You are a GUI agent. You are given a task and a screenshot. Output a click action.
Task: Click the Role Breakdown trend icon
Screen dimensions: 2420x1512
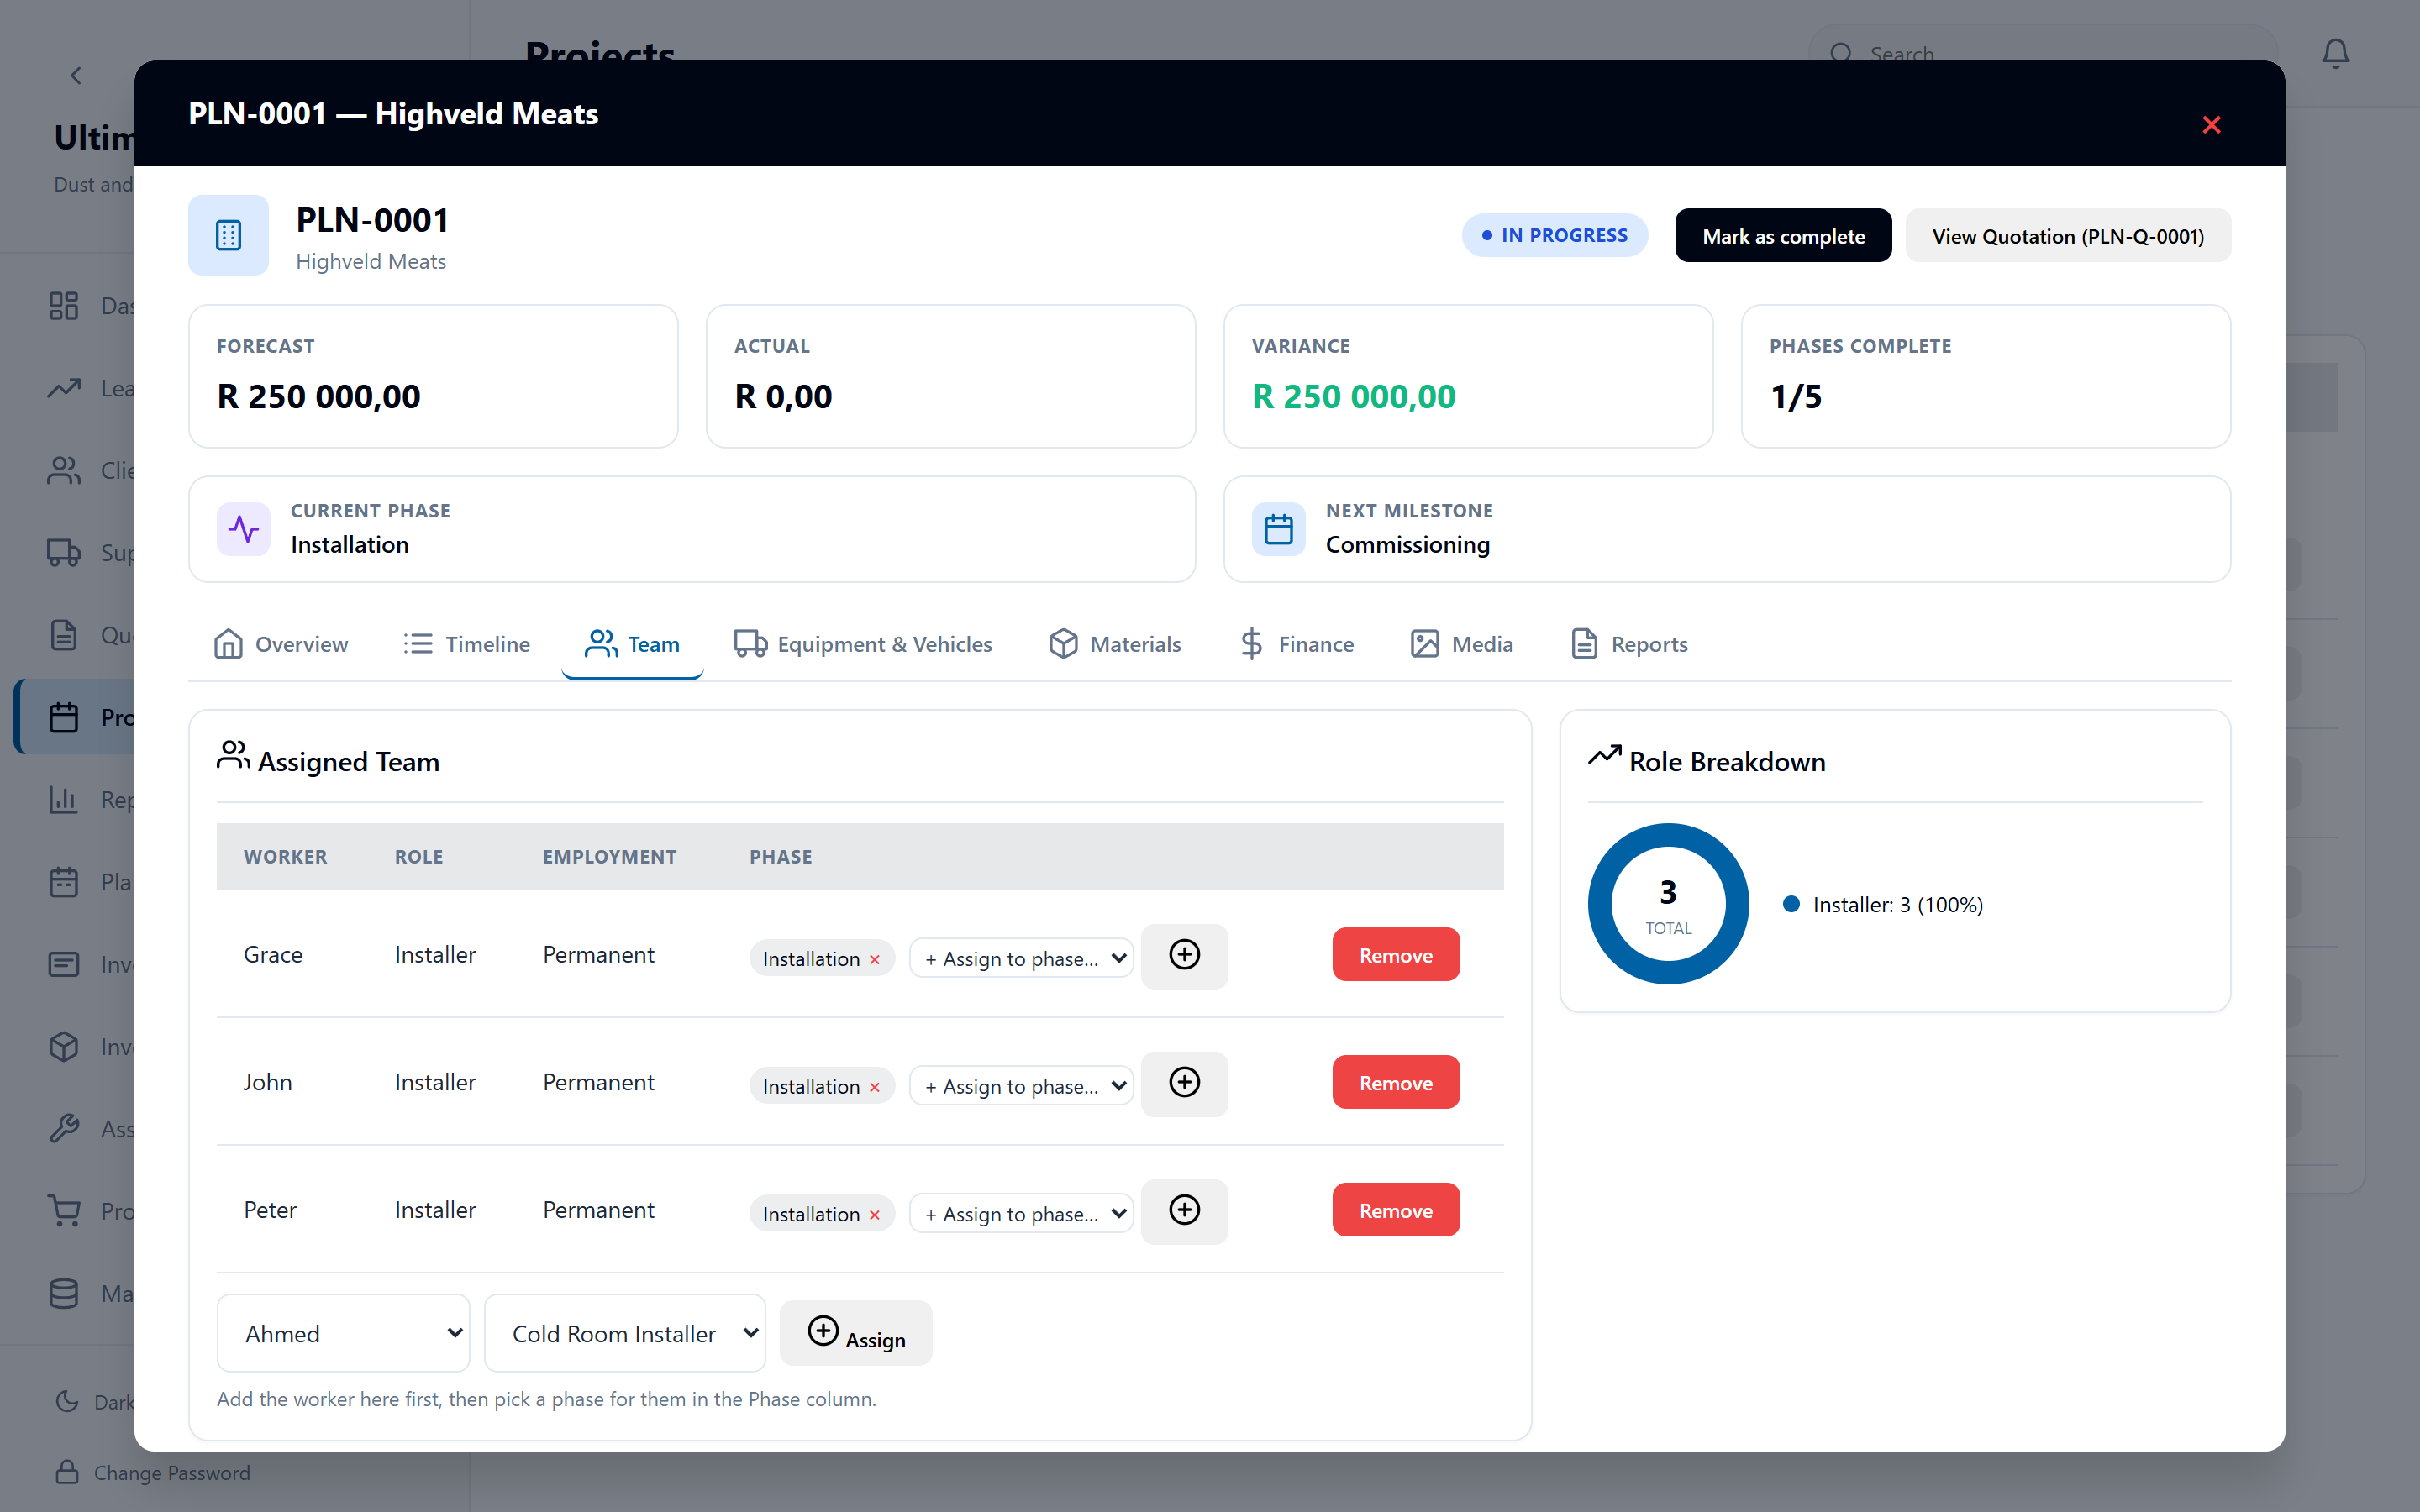pyautogui.click(x=1604, y=756)
